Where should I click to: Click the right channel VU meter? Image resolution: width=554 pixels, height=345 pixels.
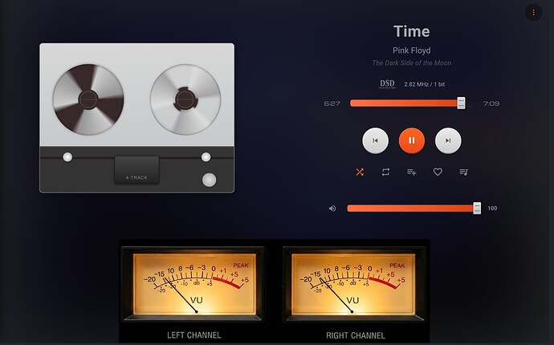(355, 284)
